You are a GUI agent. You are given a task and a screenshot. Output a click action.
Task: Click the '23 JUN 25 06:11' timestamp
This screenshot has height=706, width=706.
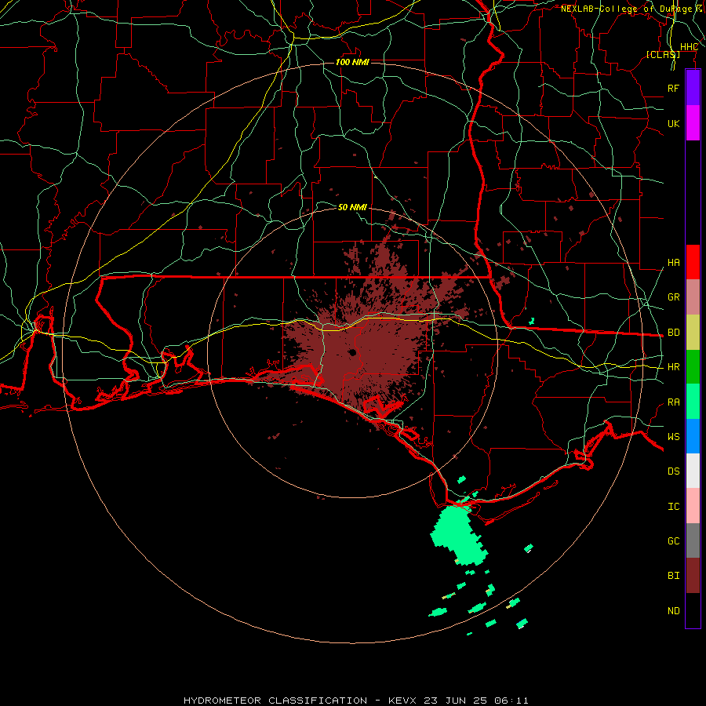476,701
